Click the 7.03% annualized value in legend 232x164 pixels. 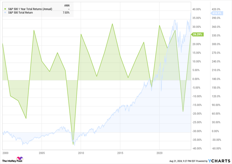click(66, 13)
